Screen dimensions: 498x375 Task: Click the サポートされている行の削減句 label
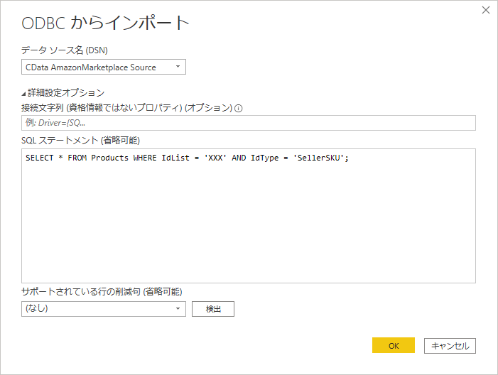pyautogui.click(x=102, y=291)
